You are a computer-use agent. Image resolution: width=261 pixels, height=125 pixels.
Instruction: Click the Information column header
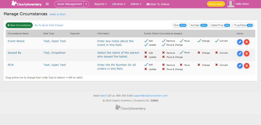pyautogui.click(x=103, y=34)
